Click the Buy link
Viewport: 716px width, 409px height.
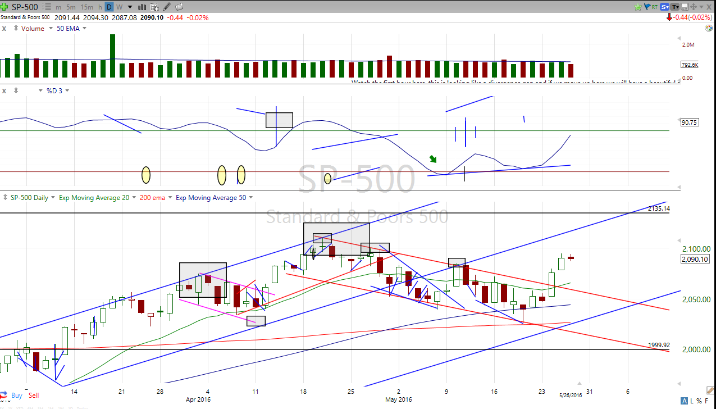tap(17, 396)
